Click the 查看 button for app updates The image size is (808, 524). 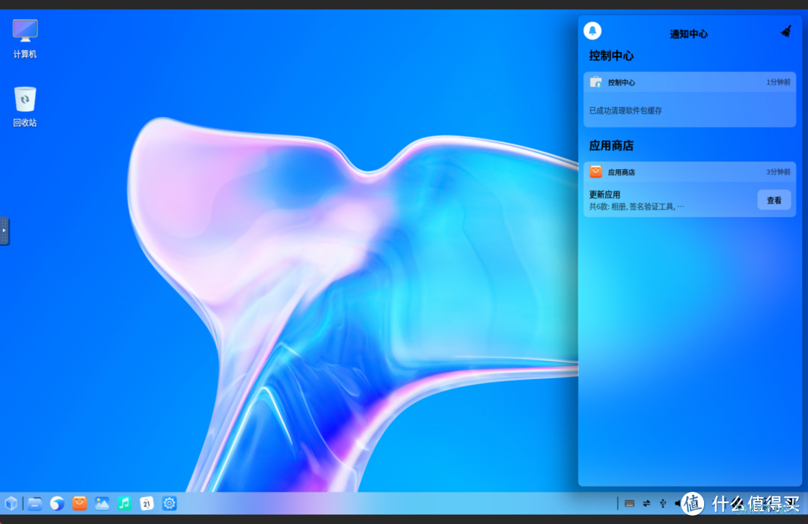774,200
